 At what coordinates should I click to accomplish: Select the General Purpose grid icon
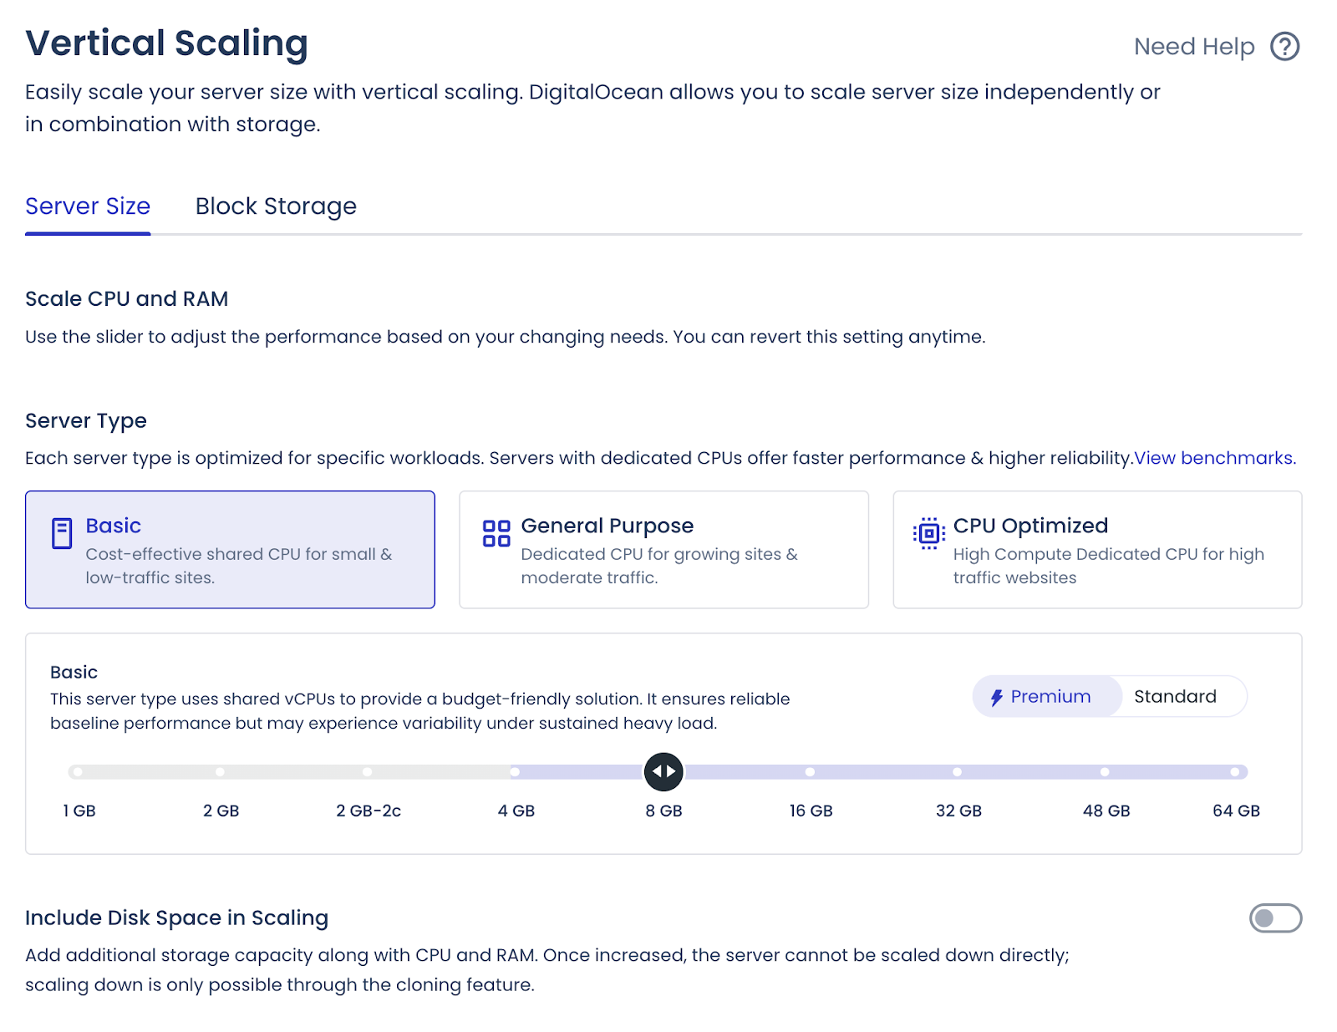pyautogui.click(x=495, y=533)
